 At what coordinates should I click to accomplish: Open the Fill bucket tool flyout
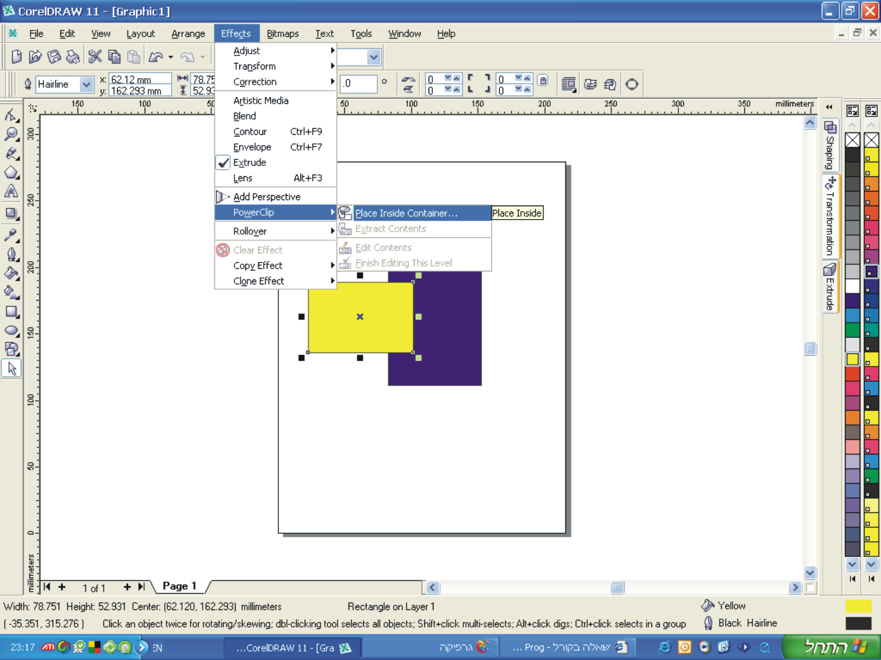coord(11,273)
